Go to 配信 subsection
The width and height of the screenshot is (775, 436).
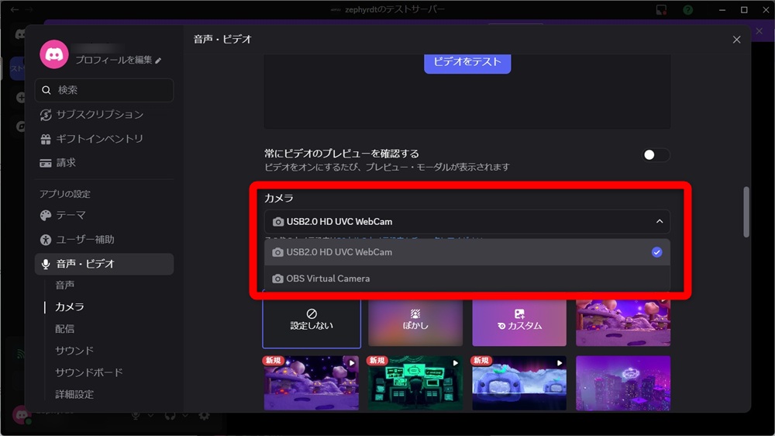pyautogui.click(x=65, y=329)
